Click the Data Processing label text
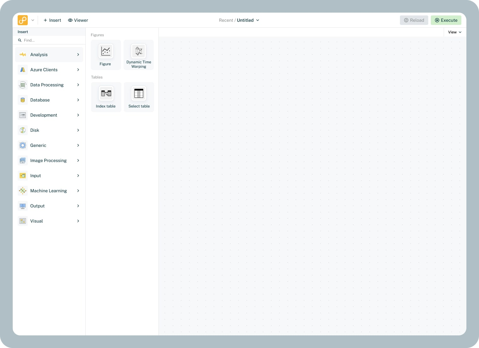 point(47,85)
